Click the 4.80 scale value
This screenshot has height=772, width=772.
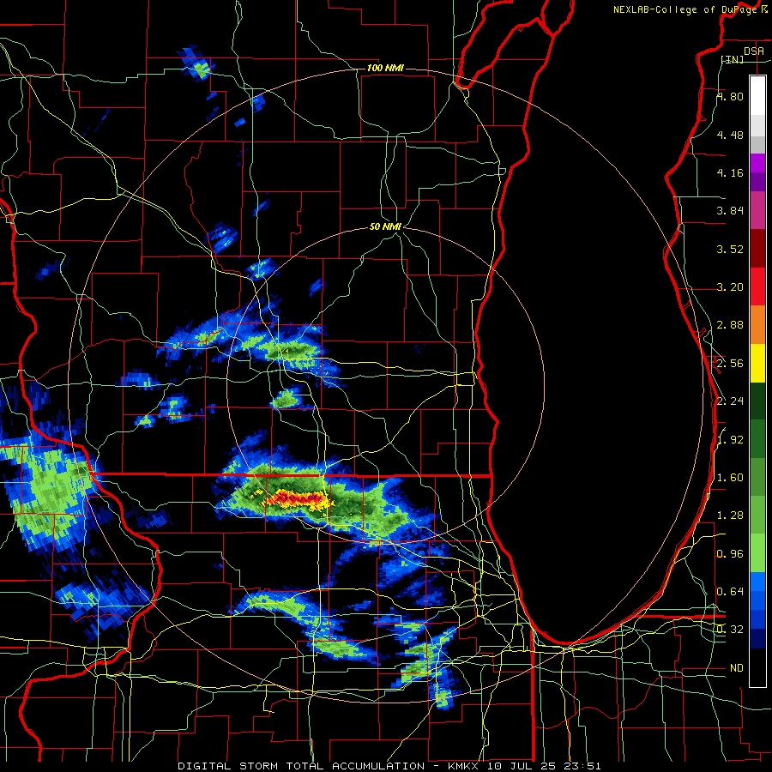(x=730, y=96)
